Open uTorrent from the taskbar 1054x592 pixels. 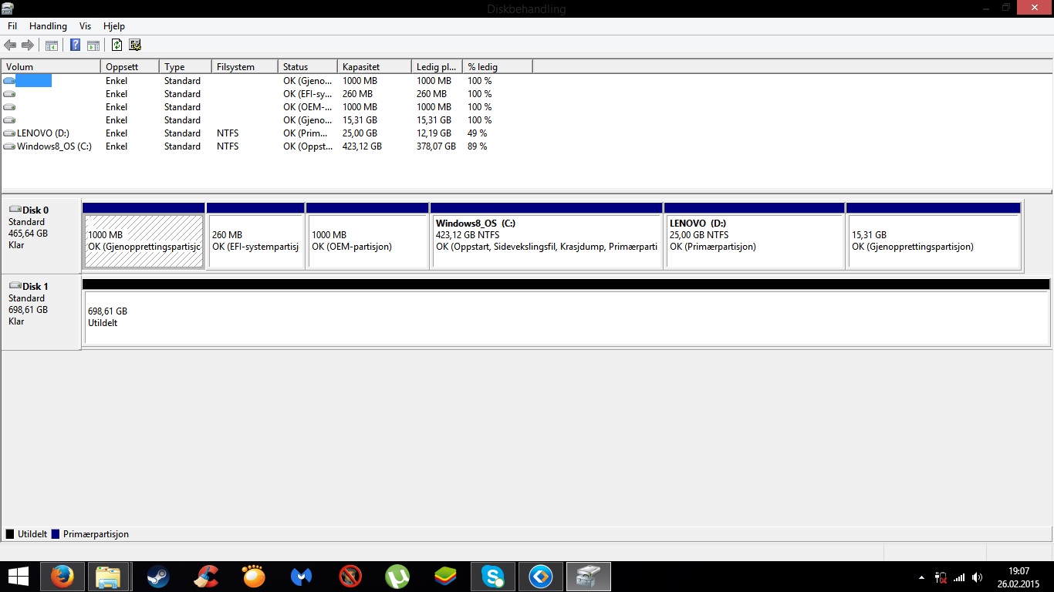tap(397, 576)
